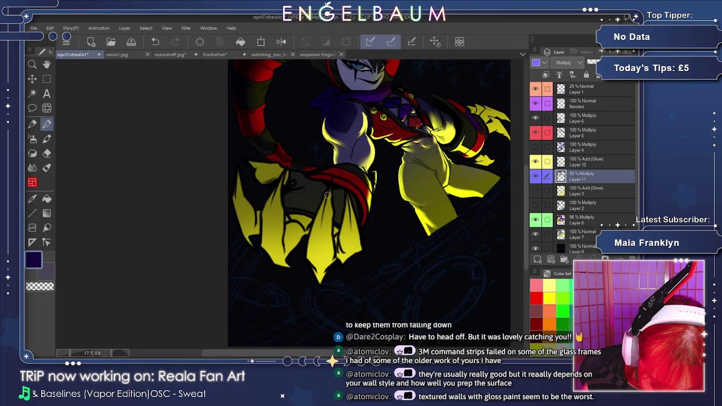Image resolution: width=722 pixels, height=406 pixels.
Task: Show hidden Layer 4 via eye box
Action: tap(535, 147)
